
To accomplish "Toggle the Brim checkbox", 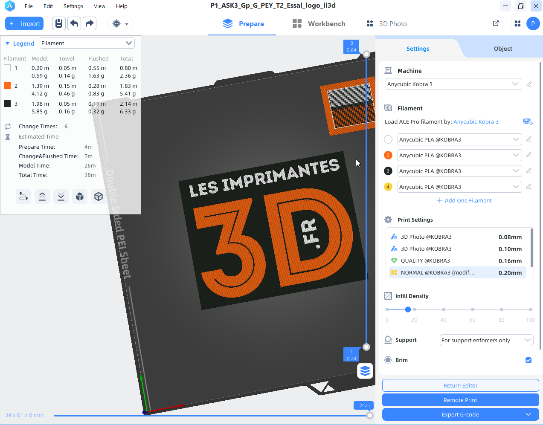I will (528, 360).
